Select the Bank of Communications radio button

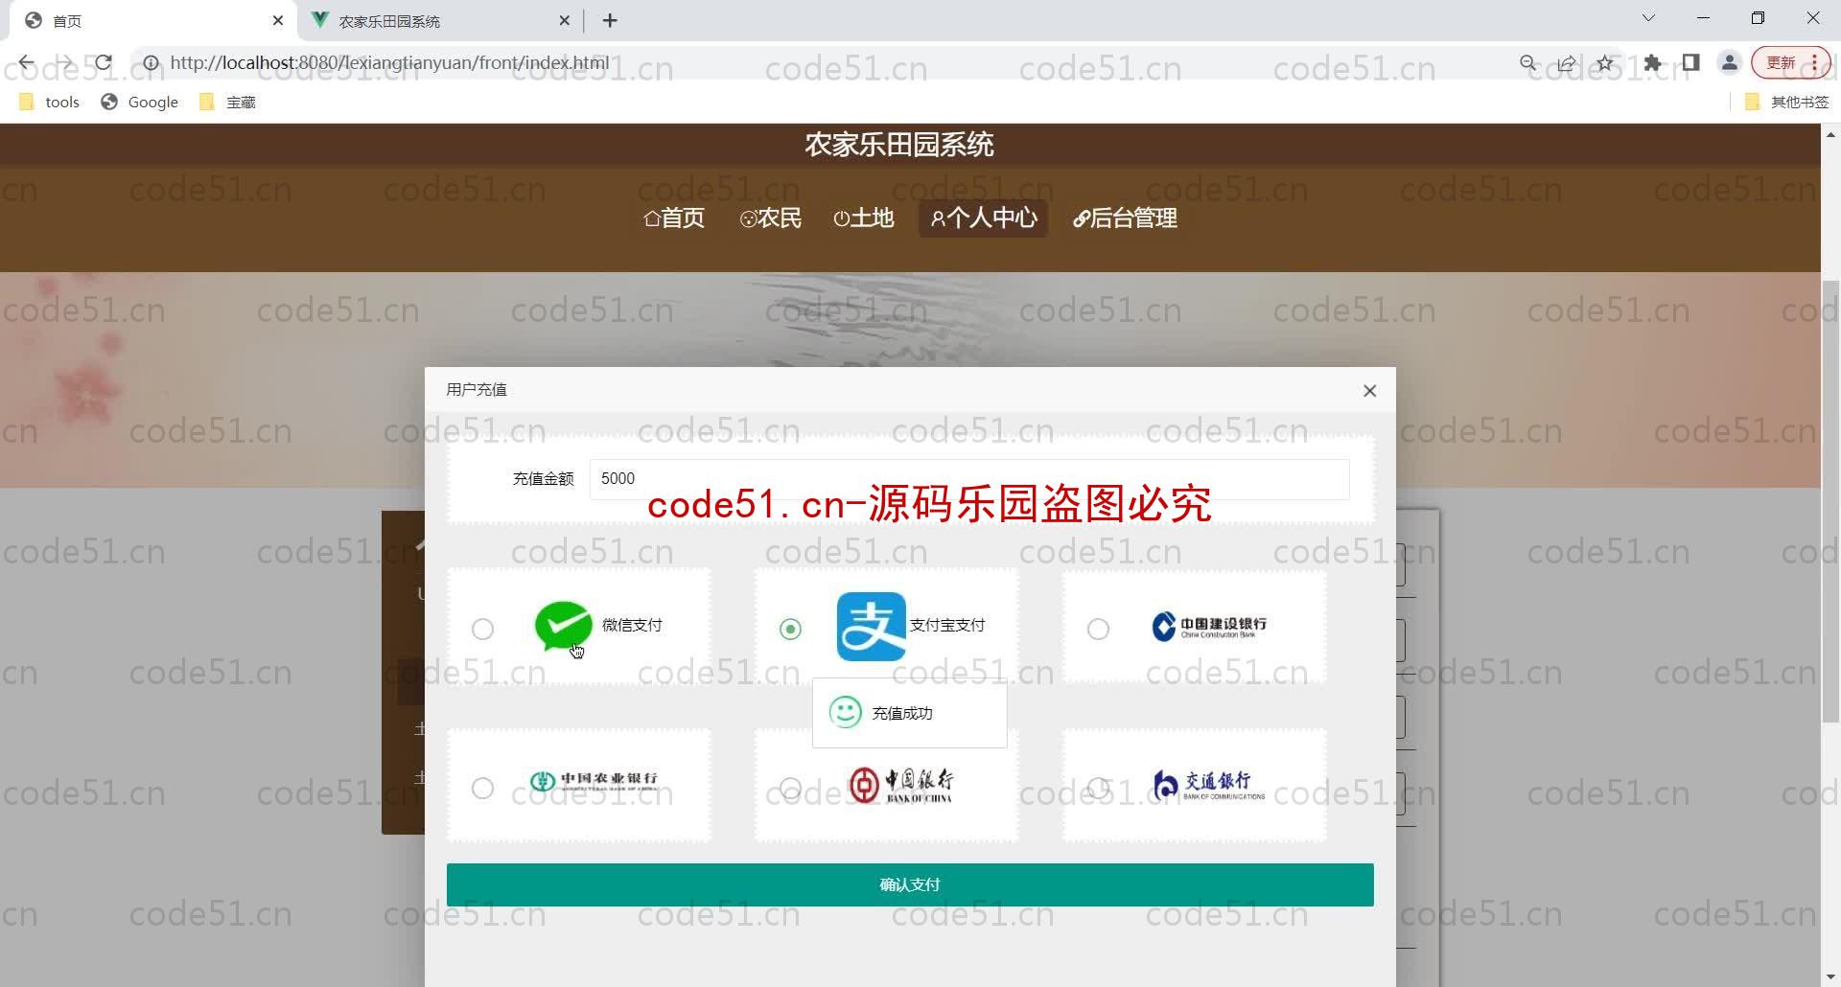click(x=1098, y=788)
